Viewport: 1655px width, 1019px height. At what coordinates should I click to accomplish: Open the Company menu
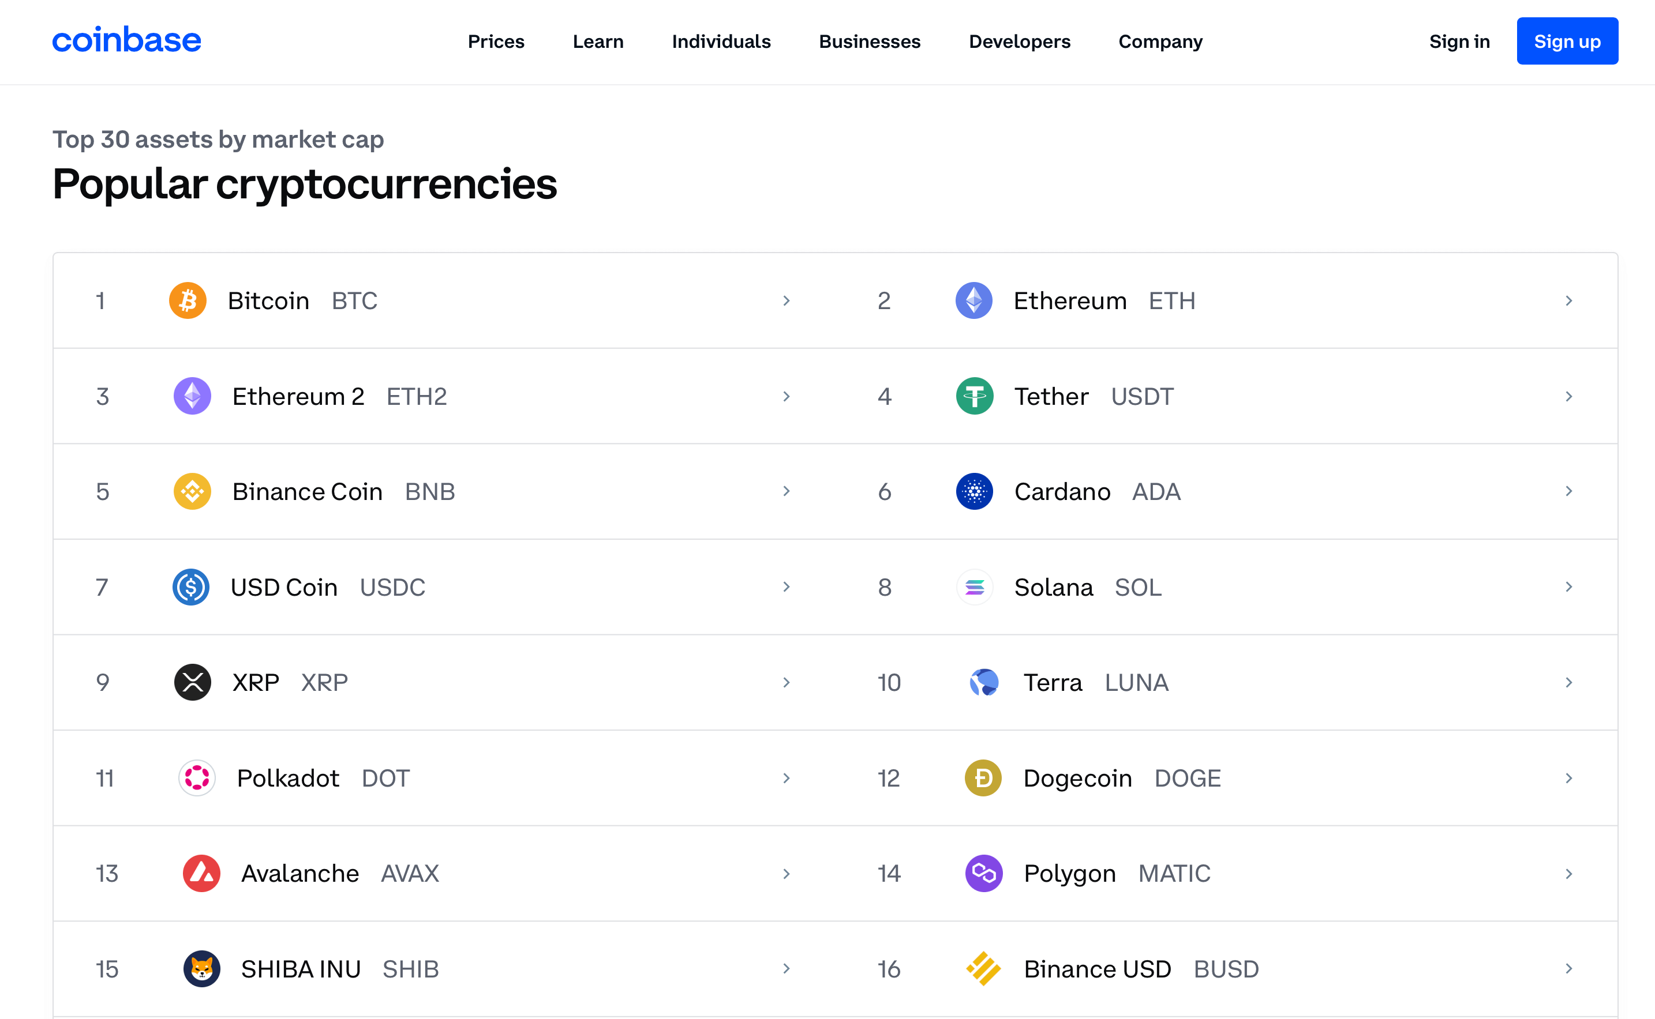pyautogui.click(x=1160, y=42)
